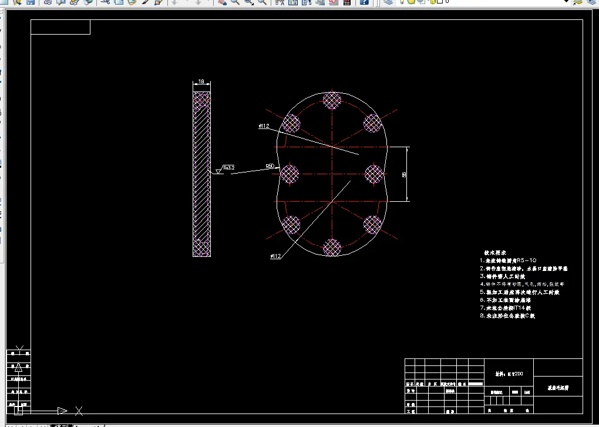This screenshot has width=599, height=427.
Task: Select the 18 width dimension text
Action: (x=201, y=82)
